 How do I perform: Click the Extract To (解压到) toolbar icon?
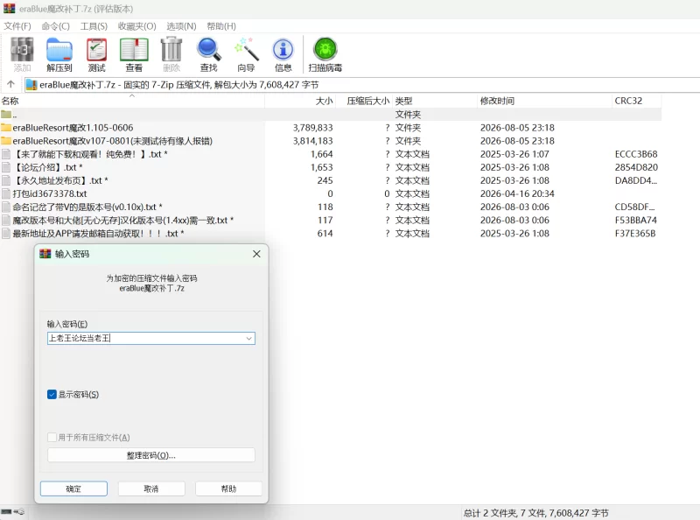pos(59,50)
